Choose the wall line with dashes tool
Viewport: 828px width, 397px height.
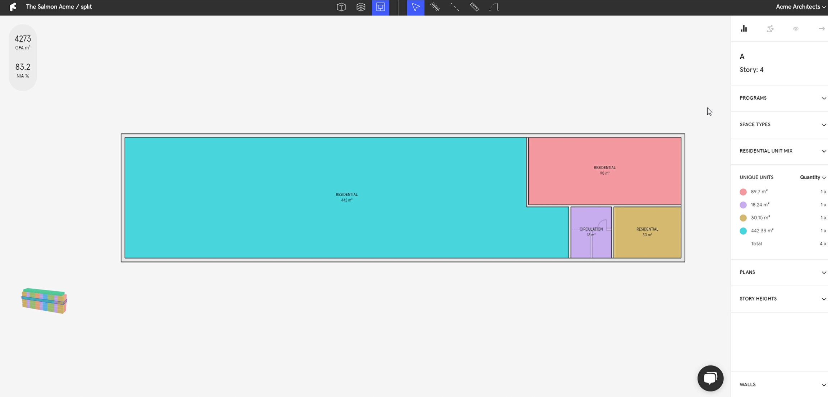coord(435,7)
